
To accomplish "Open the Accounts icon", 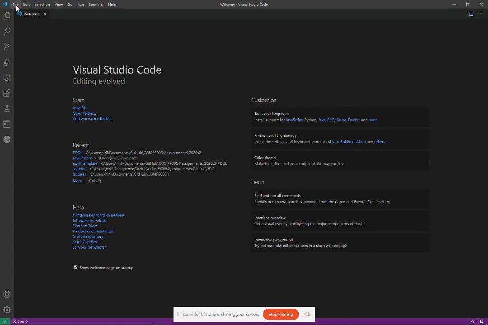I will coord(7,295).
